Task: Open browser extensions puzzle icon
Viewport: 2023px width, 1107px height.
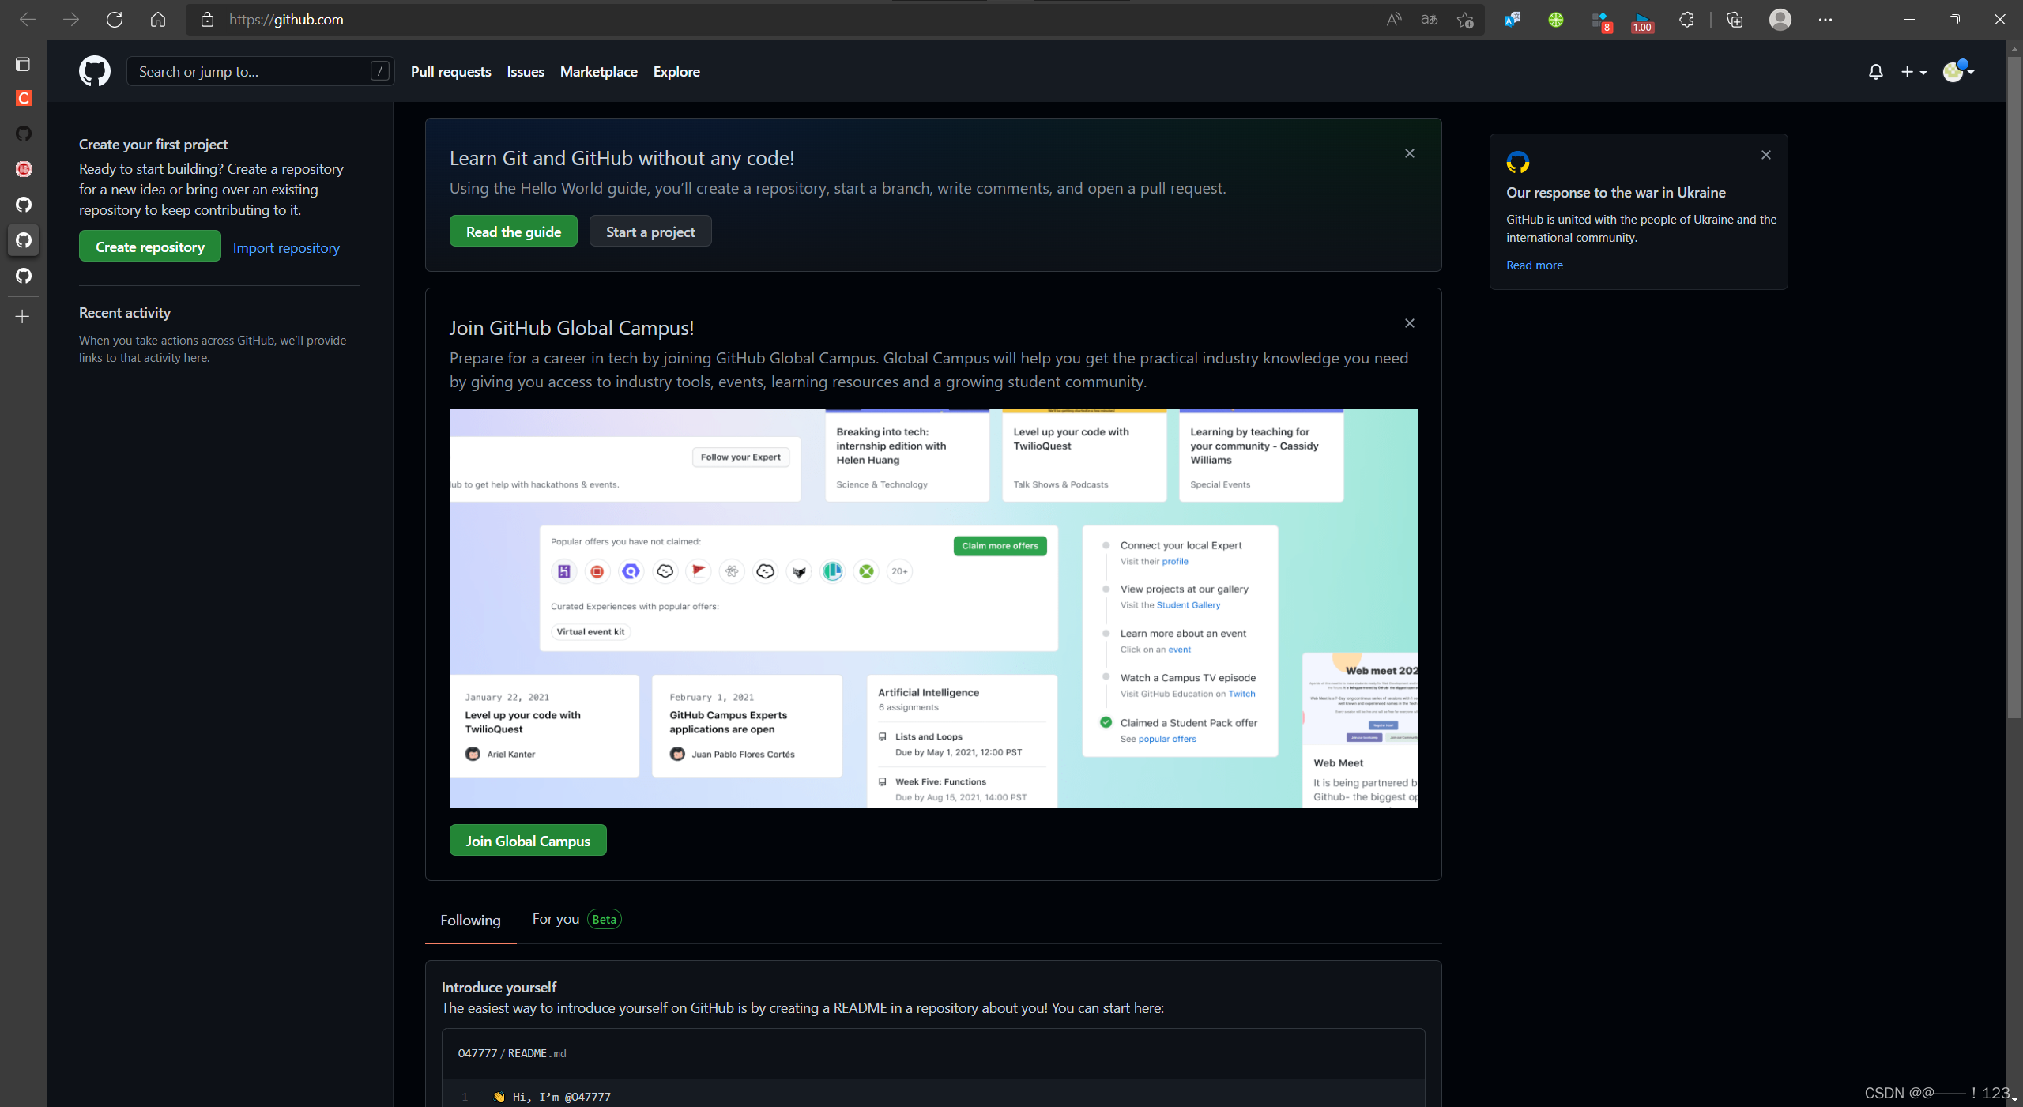Action: pyautogui.click(x=1686, y=20)
